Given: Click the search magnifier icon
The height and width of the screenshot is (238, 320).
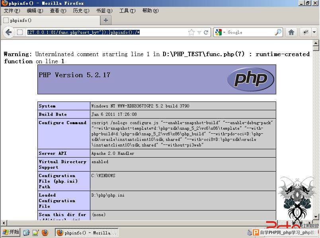Looking at the screenshot, I should point(278,32).
